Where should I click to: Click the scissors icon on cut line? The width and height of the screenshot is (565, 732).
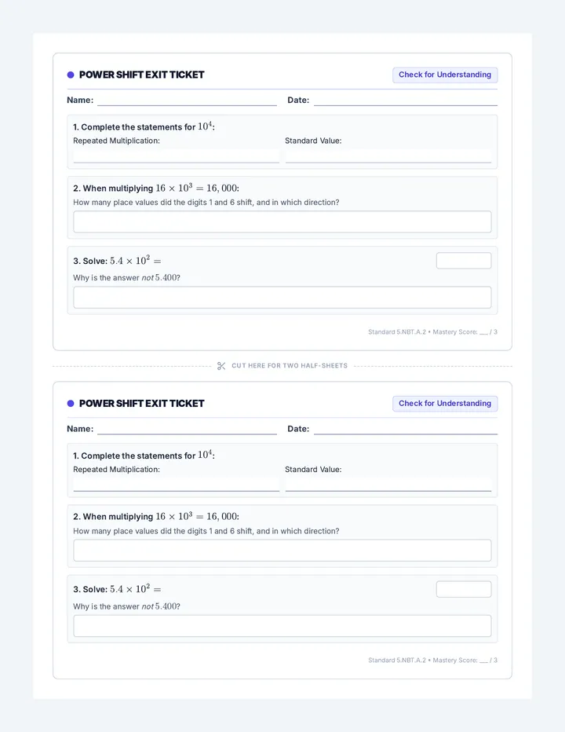click(221, 366)
